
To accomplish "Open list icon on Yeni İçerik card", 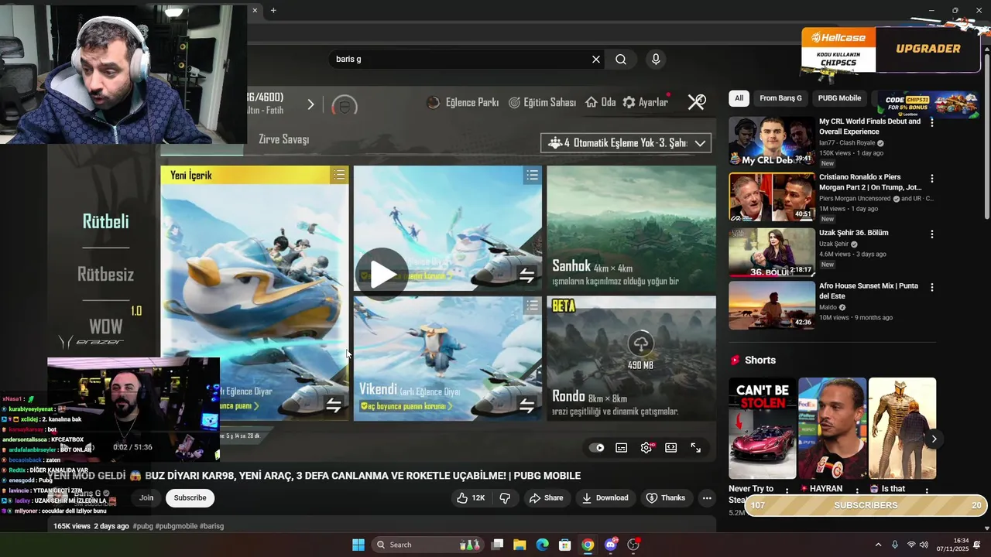I will coord(339,176).
